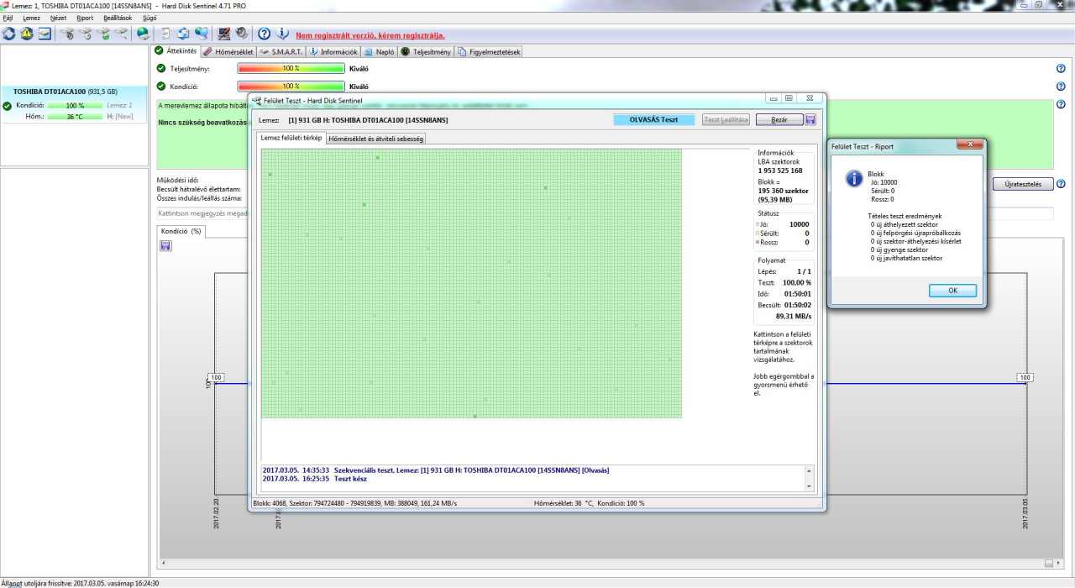Click the sidebar Hőm. 36 °C bar
The width and height of the screenshot is (1075, 588).
pos(75,117)
